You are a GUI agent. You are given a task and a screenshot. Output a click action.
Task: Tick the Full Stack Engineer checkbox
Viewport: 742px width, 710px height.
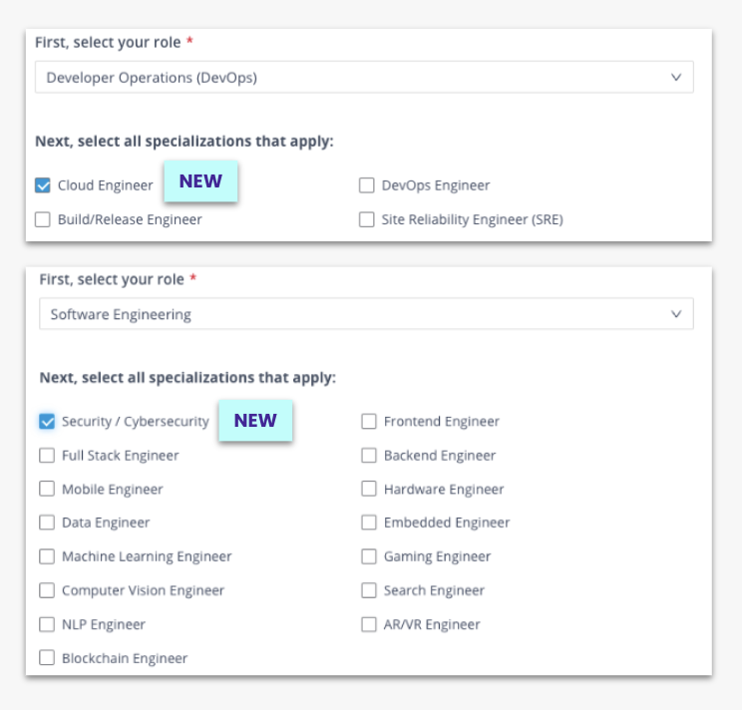tap(47, 456)
